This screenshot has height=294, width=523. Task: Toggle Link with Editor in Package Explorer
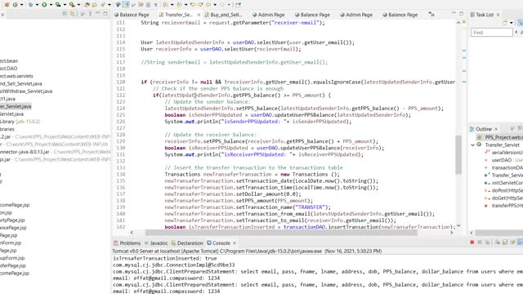(x=73, y=14)
